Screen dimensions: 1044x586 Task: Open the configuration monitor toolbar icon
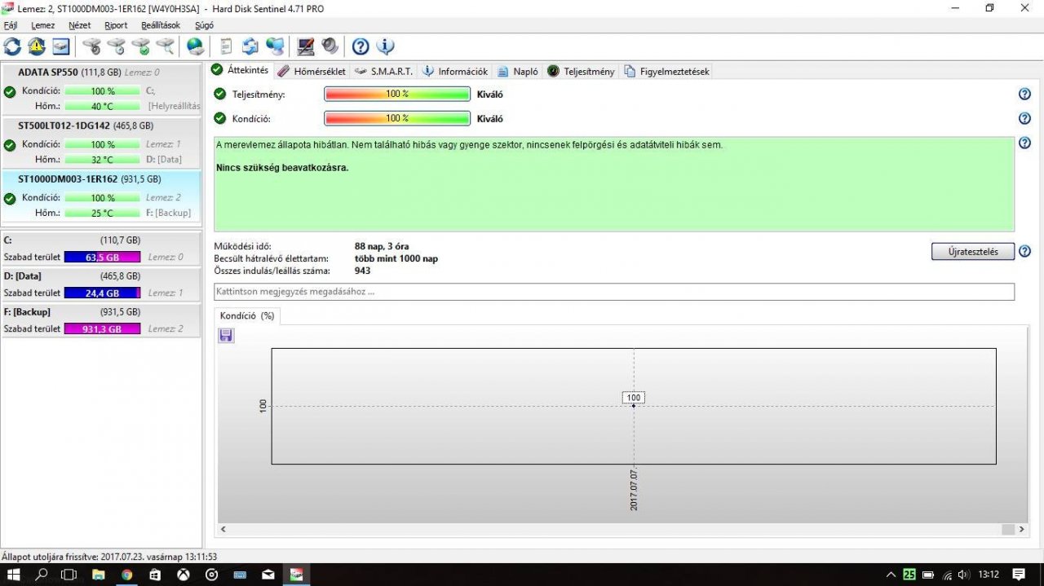pos(306,46)
